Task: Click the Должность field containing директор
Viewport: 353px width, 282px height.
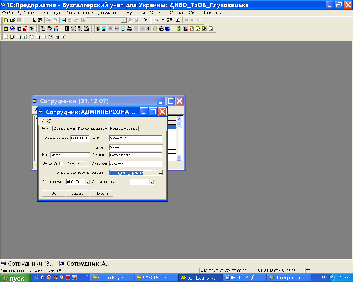Action: pos(136,164)
